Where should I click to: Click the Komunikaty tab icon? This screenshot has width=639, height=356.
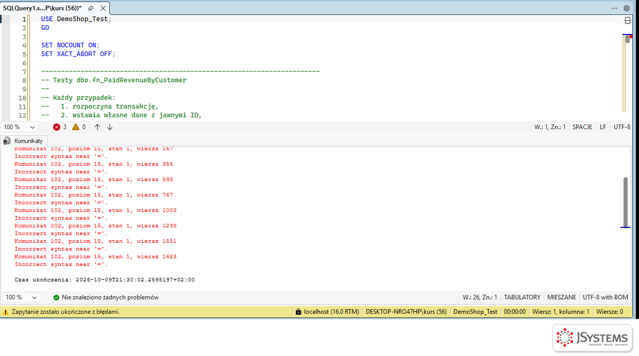click(x=7, y=140)
